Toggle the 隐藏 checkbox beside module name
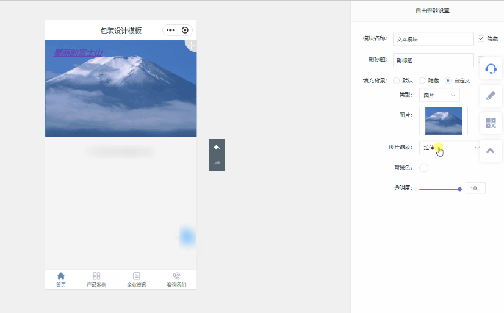 click(481, 38)
